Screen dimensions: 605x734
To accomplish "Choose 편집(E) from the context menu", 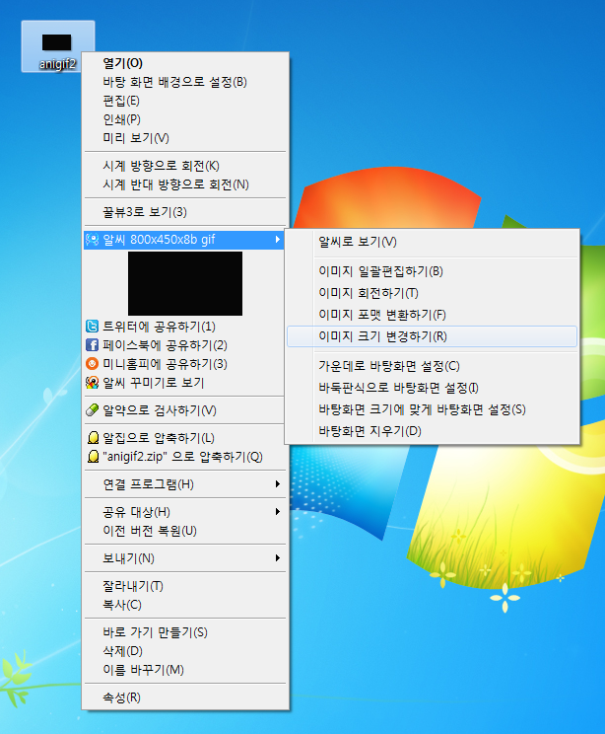I will pos(184,101).
